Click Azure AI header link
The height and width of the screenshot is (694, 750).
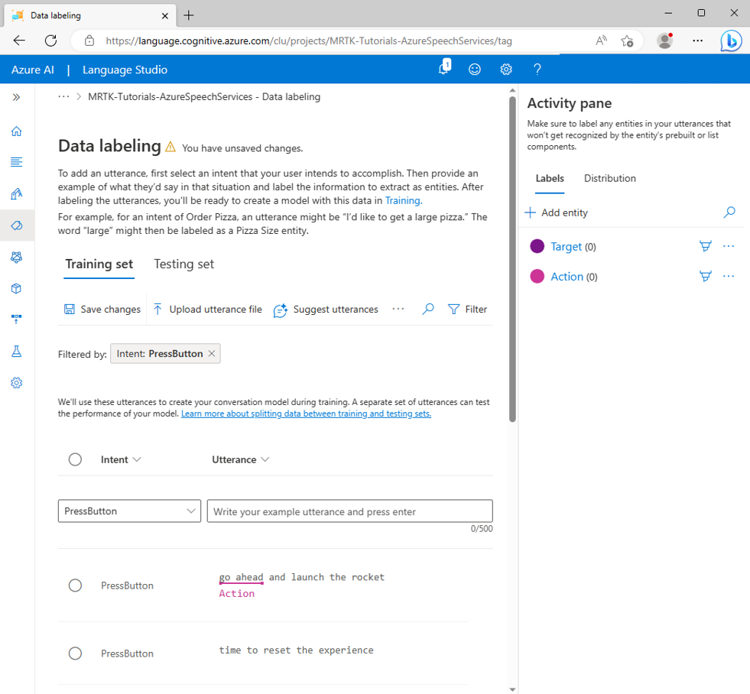[x=33, y=70]
